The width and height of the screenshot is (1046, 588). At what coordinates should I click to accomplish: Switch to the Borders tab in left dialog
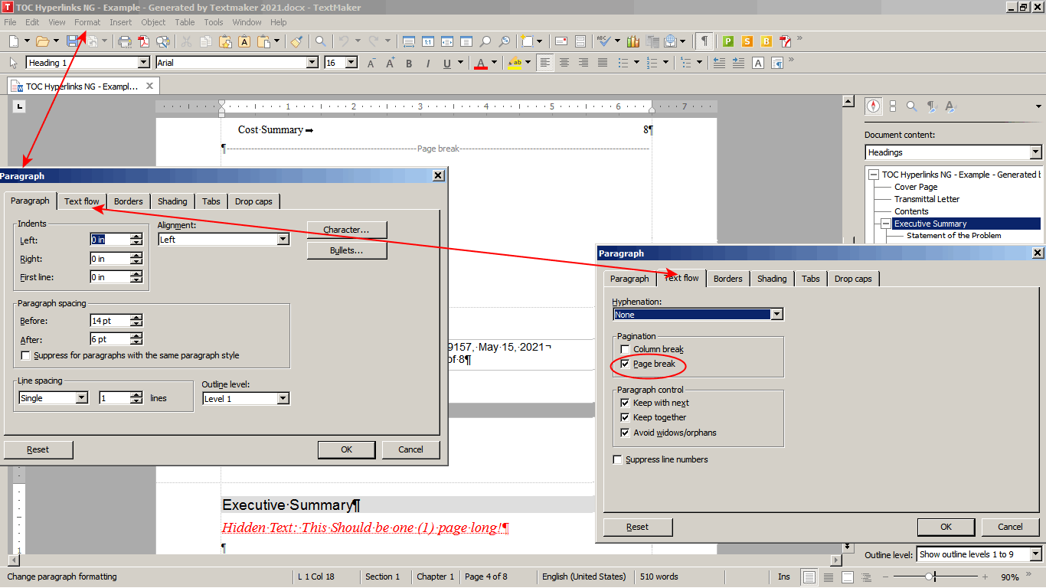point(129,201)
